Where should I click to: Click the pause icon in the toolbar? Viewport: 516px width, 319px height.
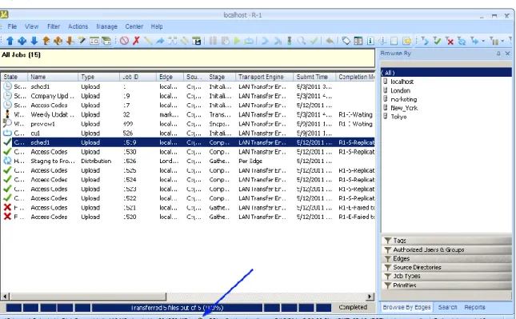pyautogui.click(x=213, y=41)
